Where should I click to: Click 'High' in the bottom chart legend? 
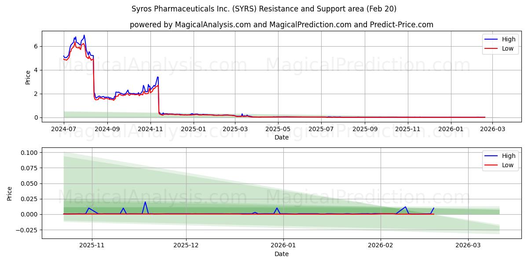point(509,156)
